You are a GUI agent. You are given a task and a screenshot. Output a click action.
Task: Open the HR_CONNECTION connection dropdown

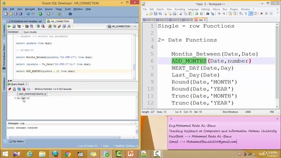click(x=135, y=26)
